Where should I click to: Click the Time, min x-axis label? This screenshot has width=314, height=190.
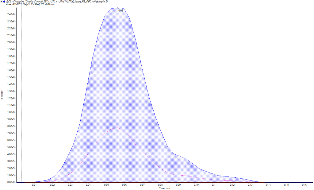click(164, 188)
